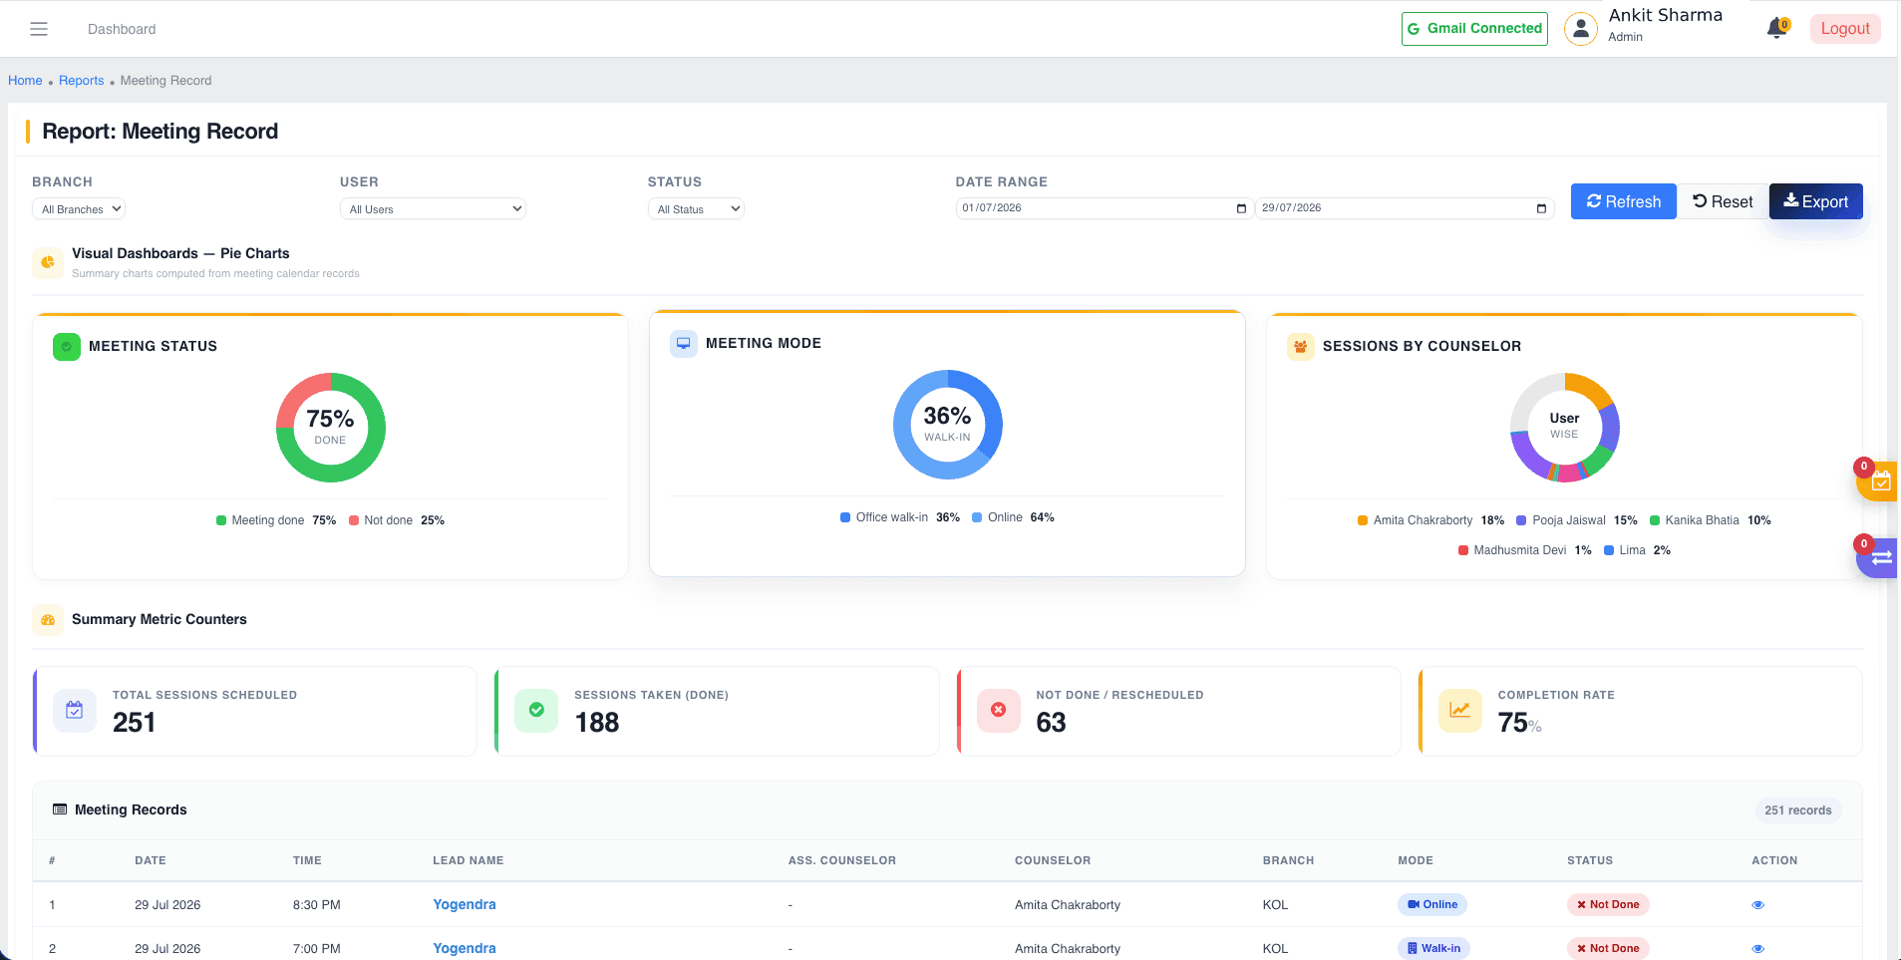Click the Sessions Taken green check icon
Screen dimensions: 1901x960
[x=536, y=711]
